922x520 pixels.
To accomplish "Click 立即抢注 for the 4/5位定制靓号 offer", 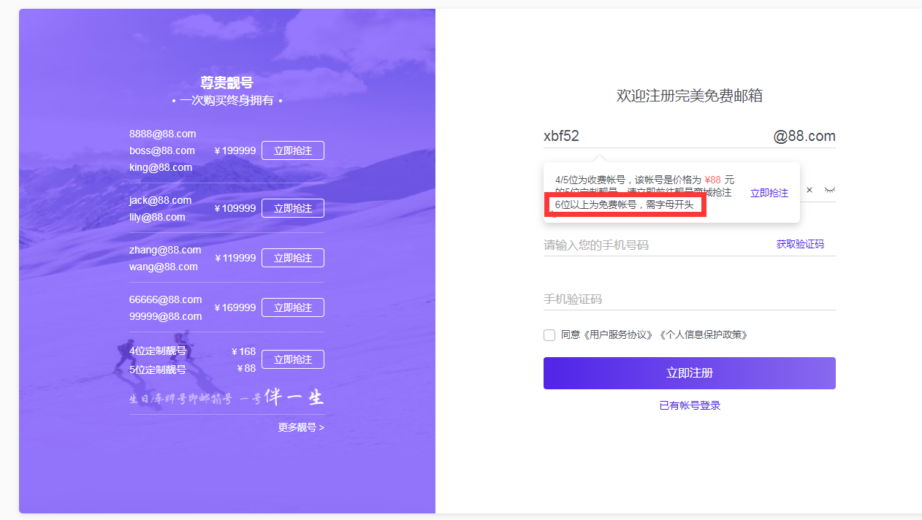I will [x=292, y=359].
